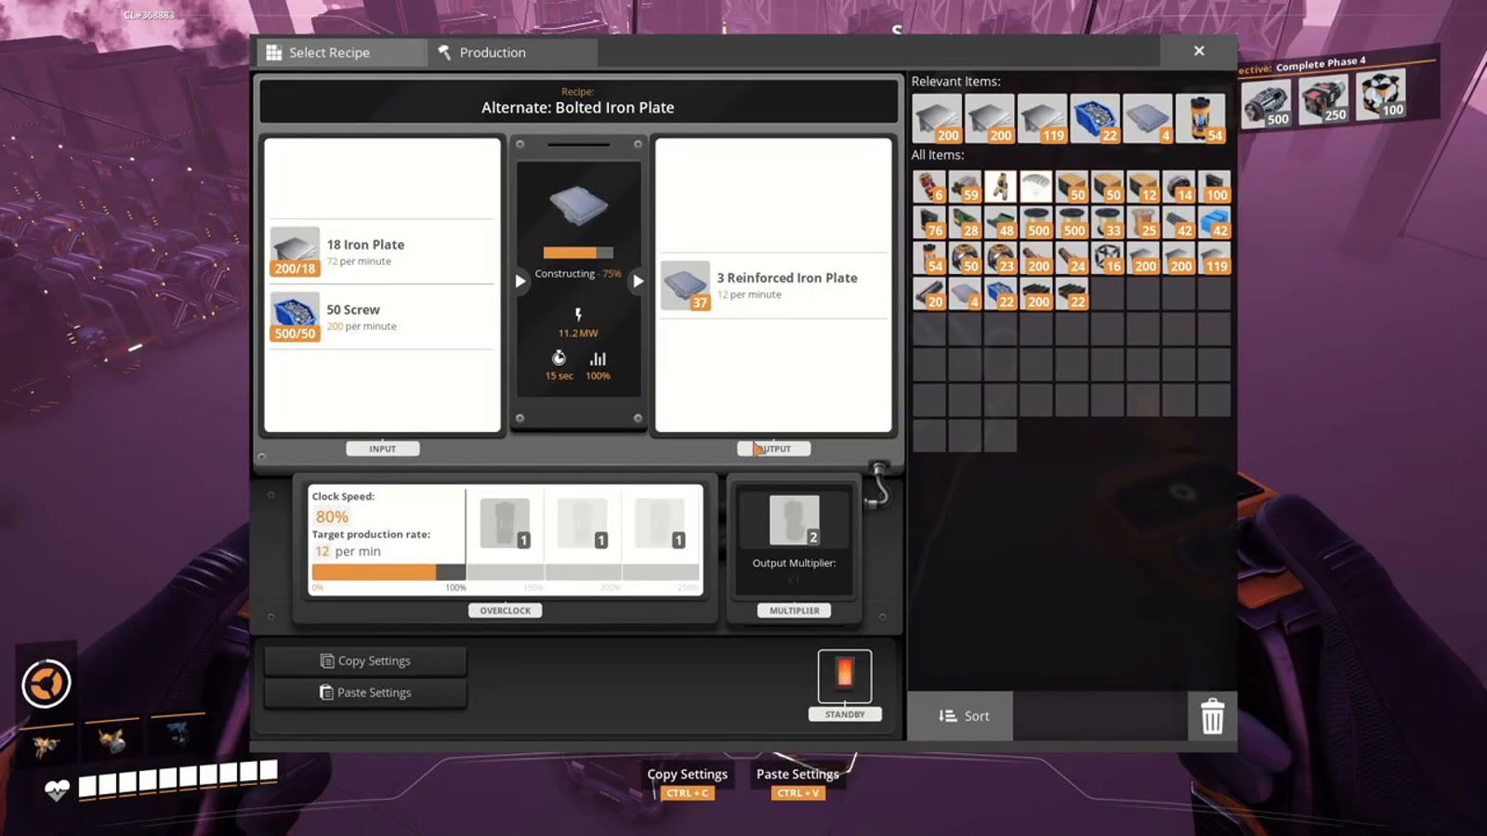The width and height of the screenshot is (1487, 836).
Task: Click the Iron Plate input slot showing 200/18
Action: point(296,252)
